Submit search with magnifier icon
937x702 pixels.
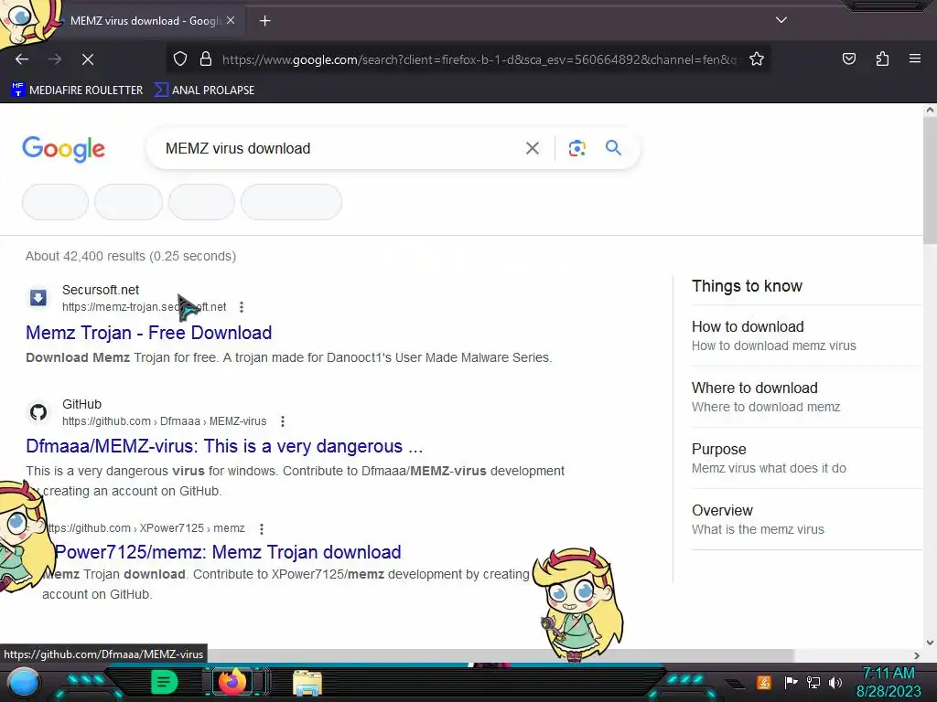click(613, 147)
